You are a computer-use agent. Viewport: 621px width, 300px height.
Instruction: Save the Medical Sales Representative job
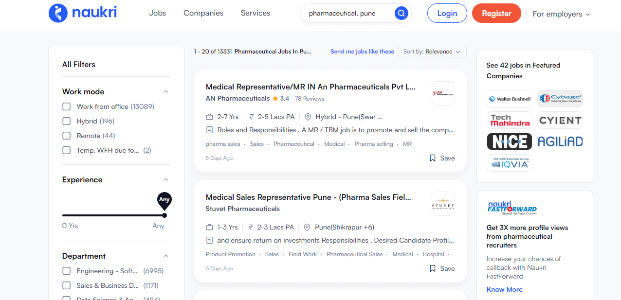tap(441, 268)
